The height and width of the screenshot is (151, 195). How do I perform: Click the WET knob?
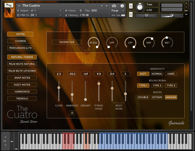[167, 43]
